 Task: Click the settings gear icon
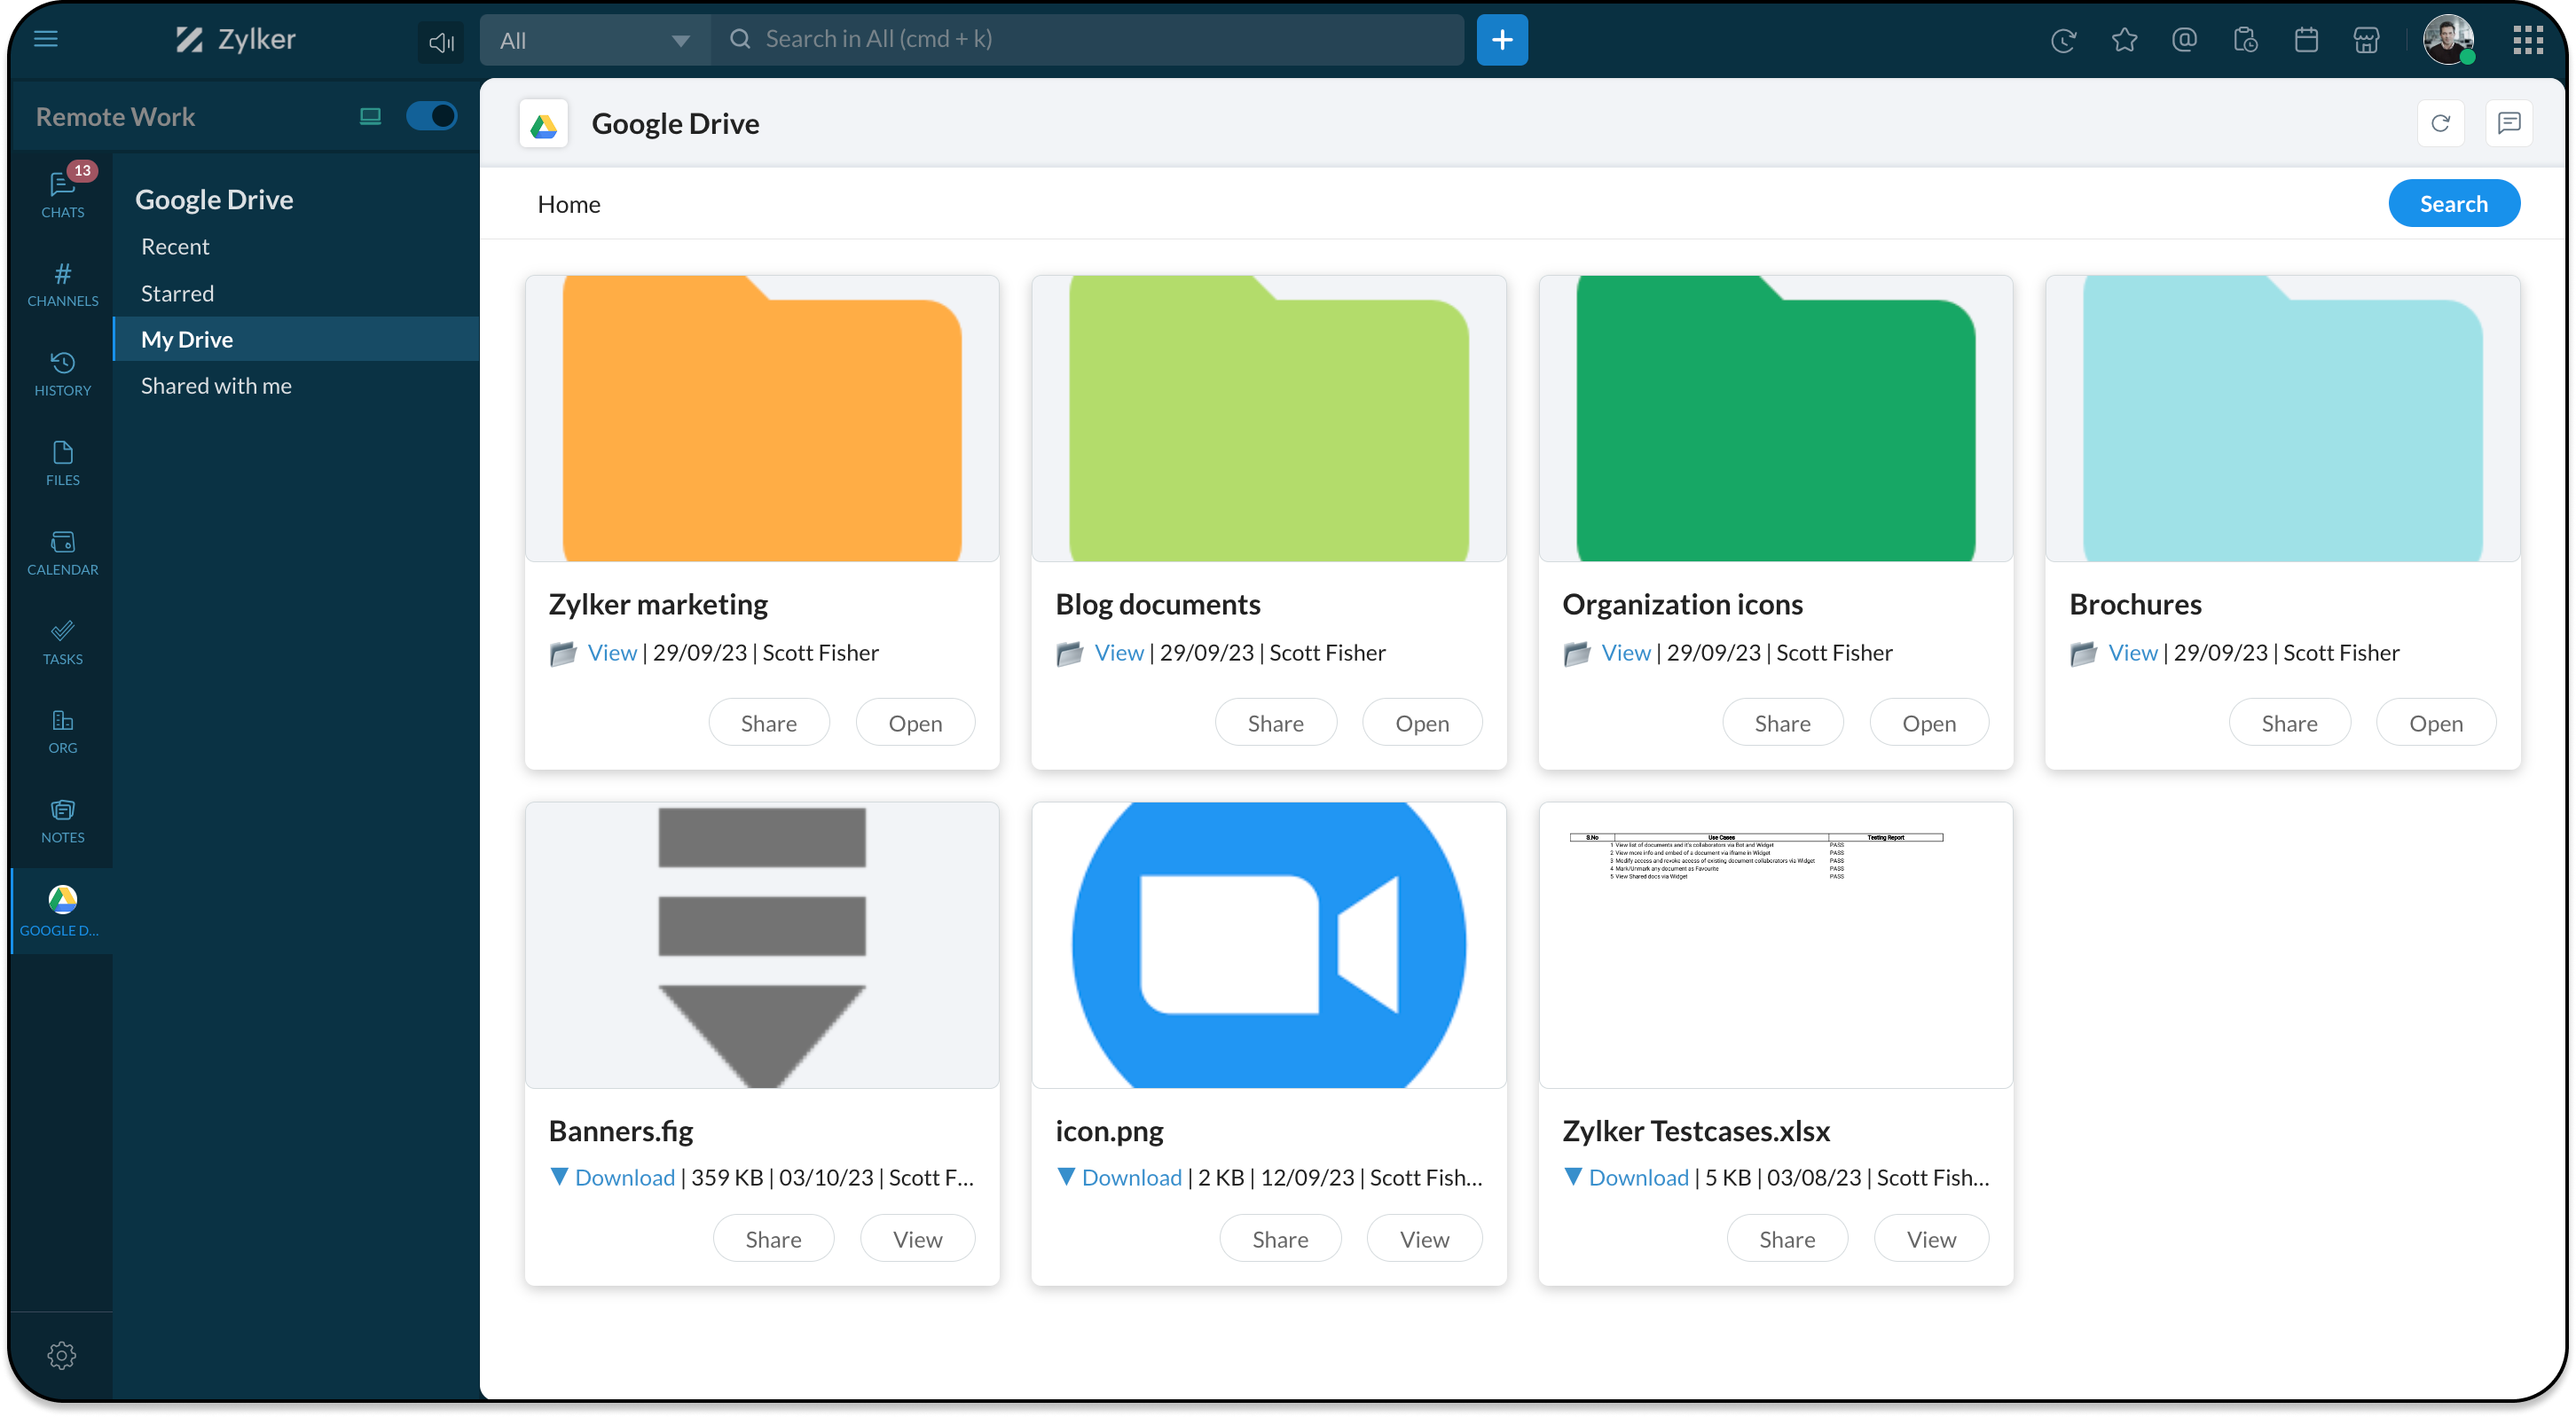(62, 1355)
